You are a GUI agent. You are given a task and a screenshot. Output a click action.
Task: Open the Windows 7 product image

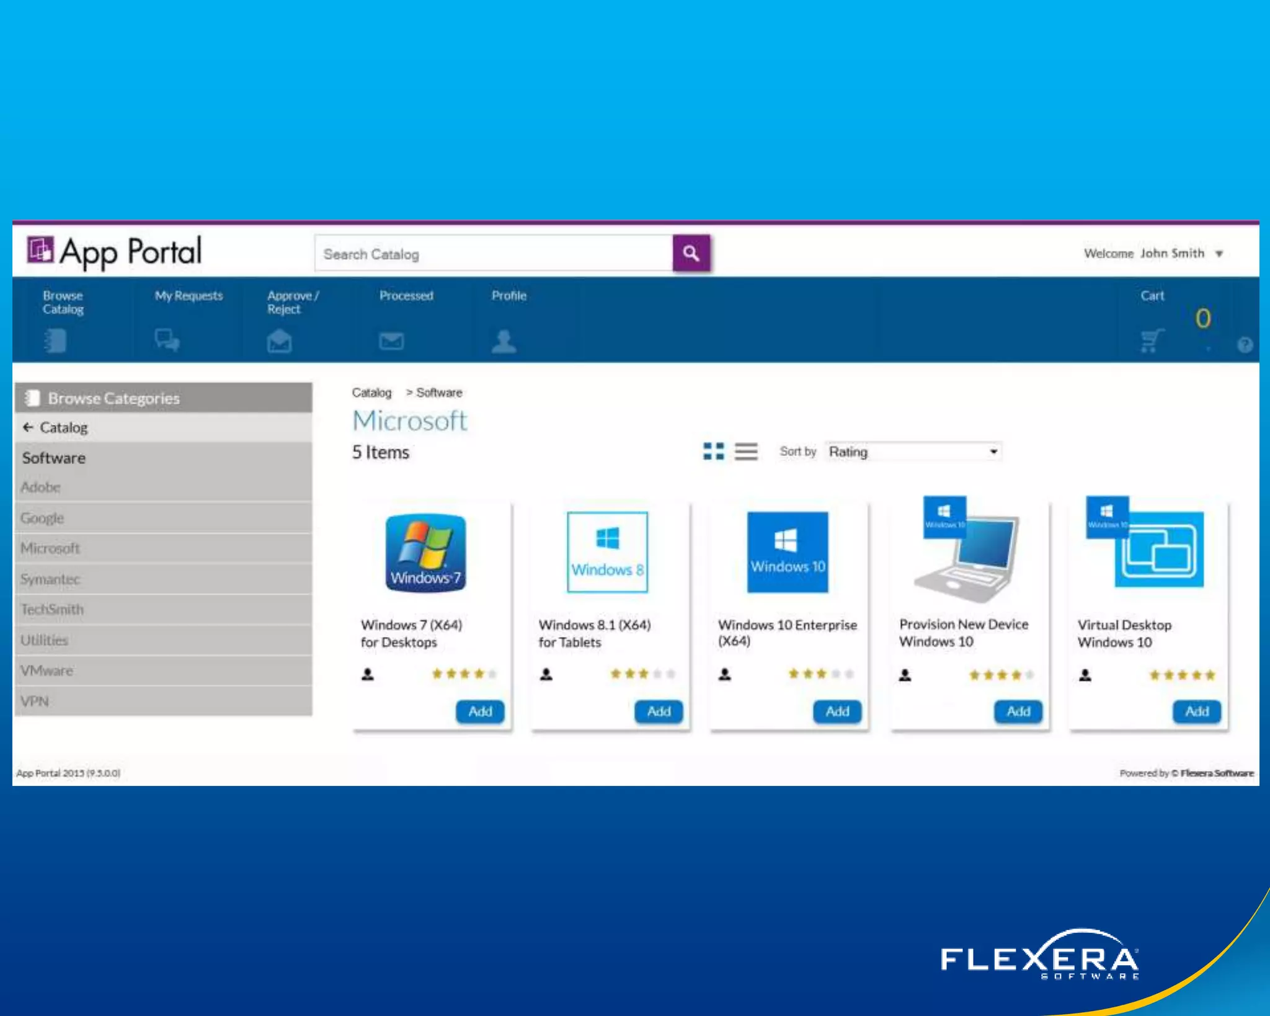click(425, 553)
